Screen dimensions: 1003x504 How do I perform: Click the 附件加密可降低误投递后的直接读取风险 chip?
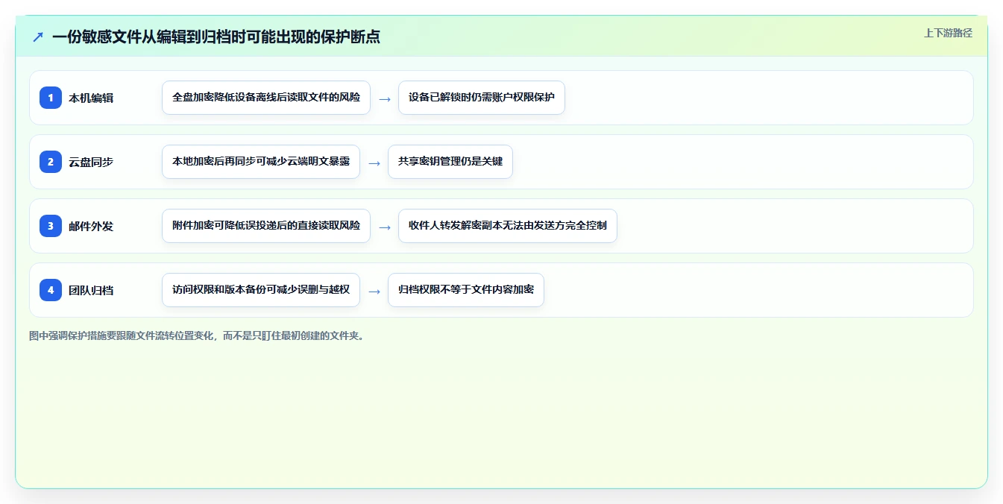tap(266, 226)
